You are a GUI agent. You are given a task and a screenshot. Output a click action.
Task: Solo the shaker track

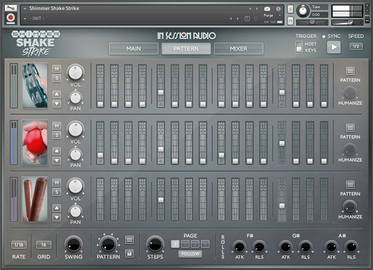coord(57,135)
